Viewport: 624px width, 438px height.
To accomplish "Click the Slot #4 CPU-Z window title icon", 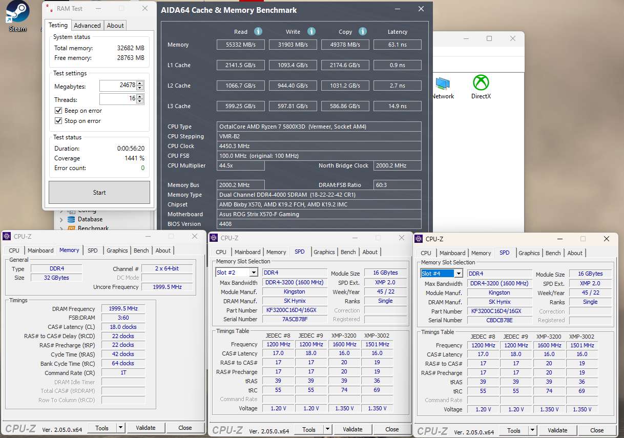I will point(419,239).
